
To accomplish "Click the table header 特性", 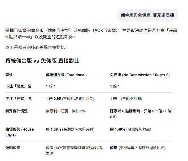I will coord(9,75).
